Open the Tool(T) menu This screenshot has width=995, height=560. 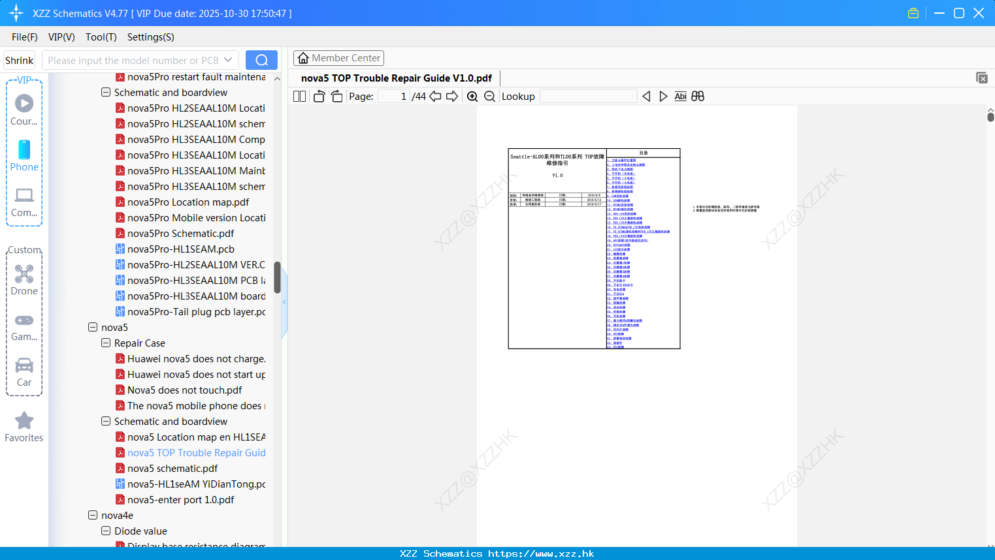101,37
